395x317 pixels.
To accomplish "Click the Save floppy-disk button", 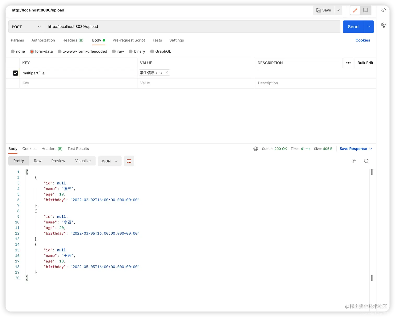I will (323, 10).
